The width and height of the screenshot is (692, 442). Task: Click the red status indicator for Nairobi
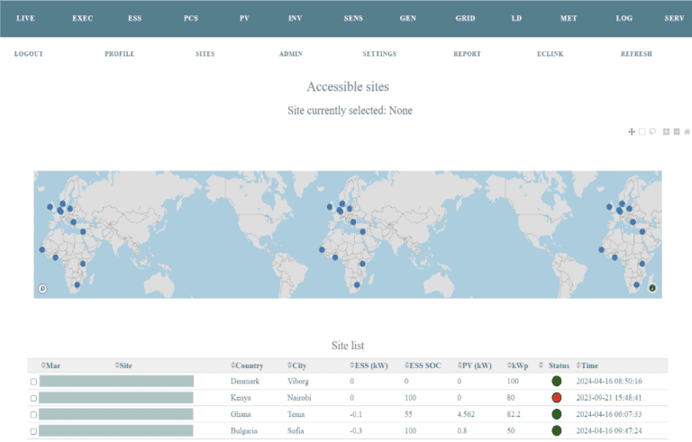pyautogui.click(x=557, y=398)
